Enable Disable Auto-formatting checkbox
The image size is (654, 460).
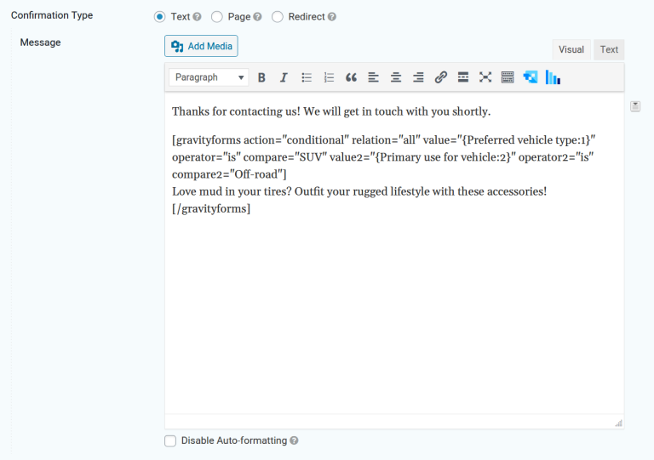coord(170,440)
